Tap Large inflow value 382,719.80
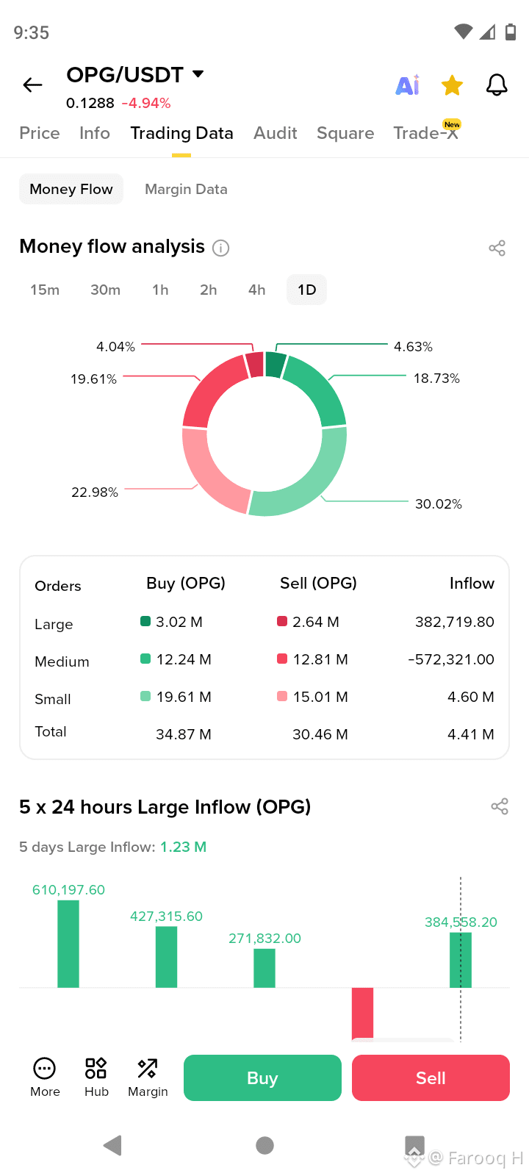This screenshot has height=1176, width=529. pos(455,622)
